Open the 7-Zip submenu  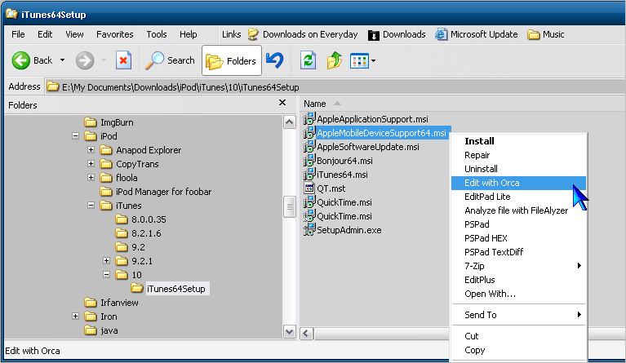coord(518,266)
